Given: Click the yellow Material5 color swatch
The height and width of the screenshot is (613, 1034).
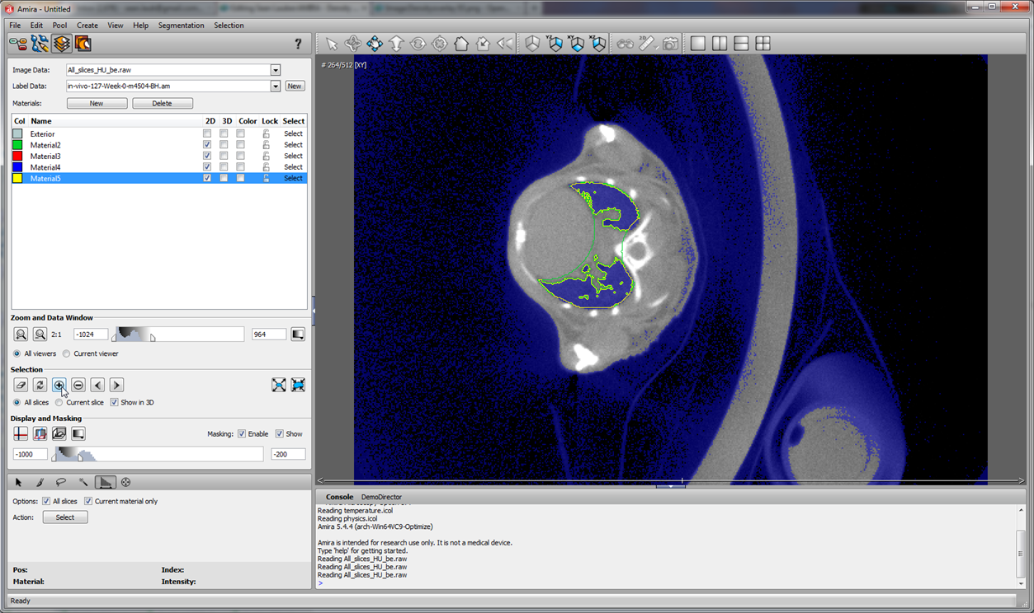Looking at the screenshot, I should coord(17,178).
